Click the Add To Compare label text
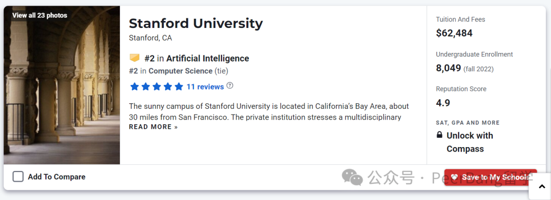Viewport: 551px width, 200px height. coord(57,177)
